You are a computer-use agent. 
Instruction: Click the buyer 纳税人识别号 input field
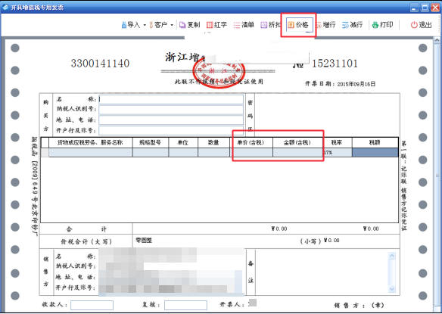171,110
